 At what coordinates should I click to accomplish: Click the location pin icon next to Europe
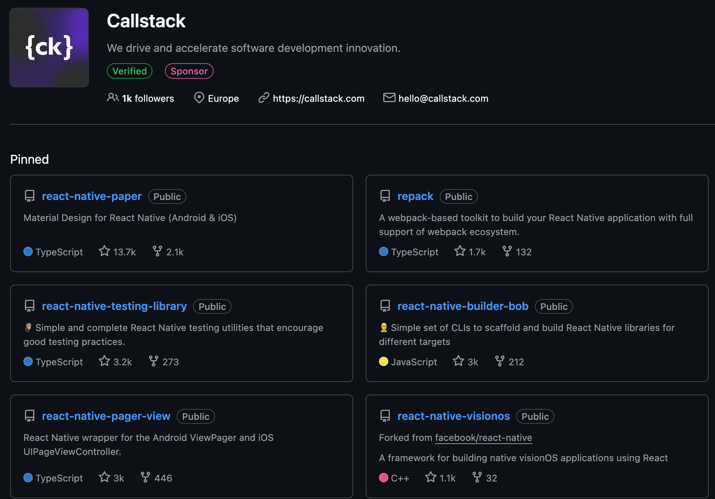tap(199, 97)
